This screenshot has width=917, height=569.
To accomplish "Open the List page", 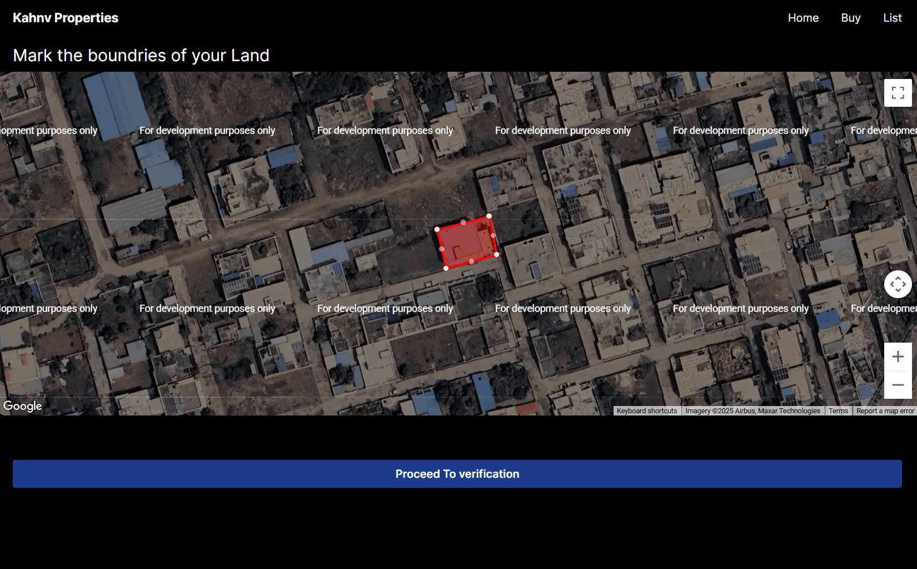I will (892, 18).
